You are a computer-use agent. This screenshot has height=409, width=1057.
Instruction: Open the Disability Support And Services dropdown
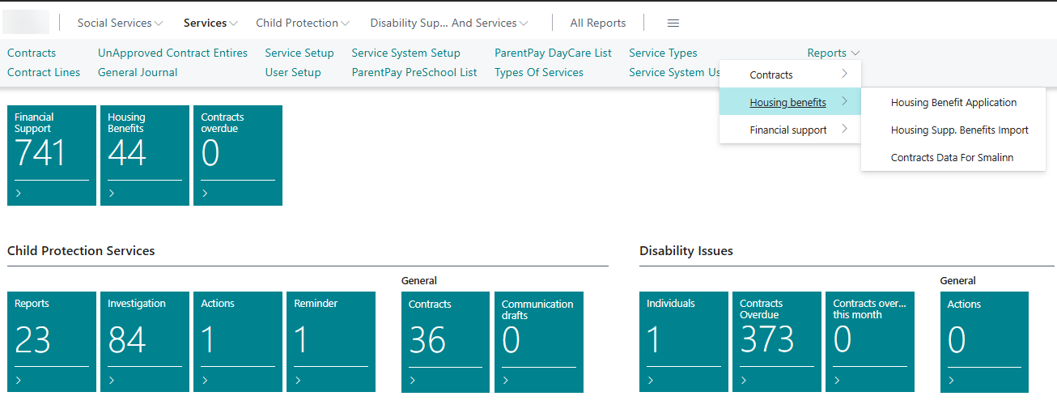(449, 23)
